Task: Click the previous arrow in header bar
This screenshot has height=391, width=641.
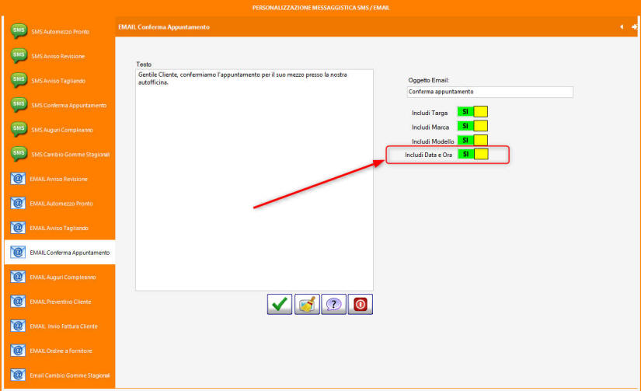Action: click(622, 27)
